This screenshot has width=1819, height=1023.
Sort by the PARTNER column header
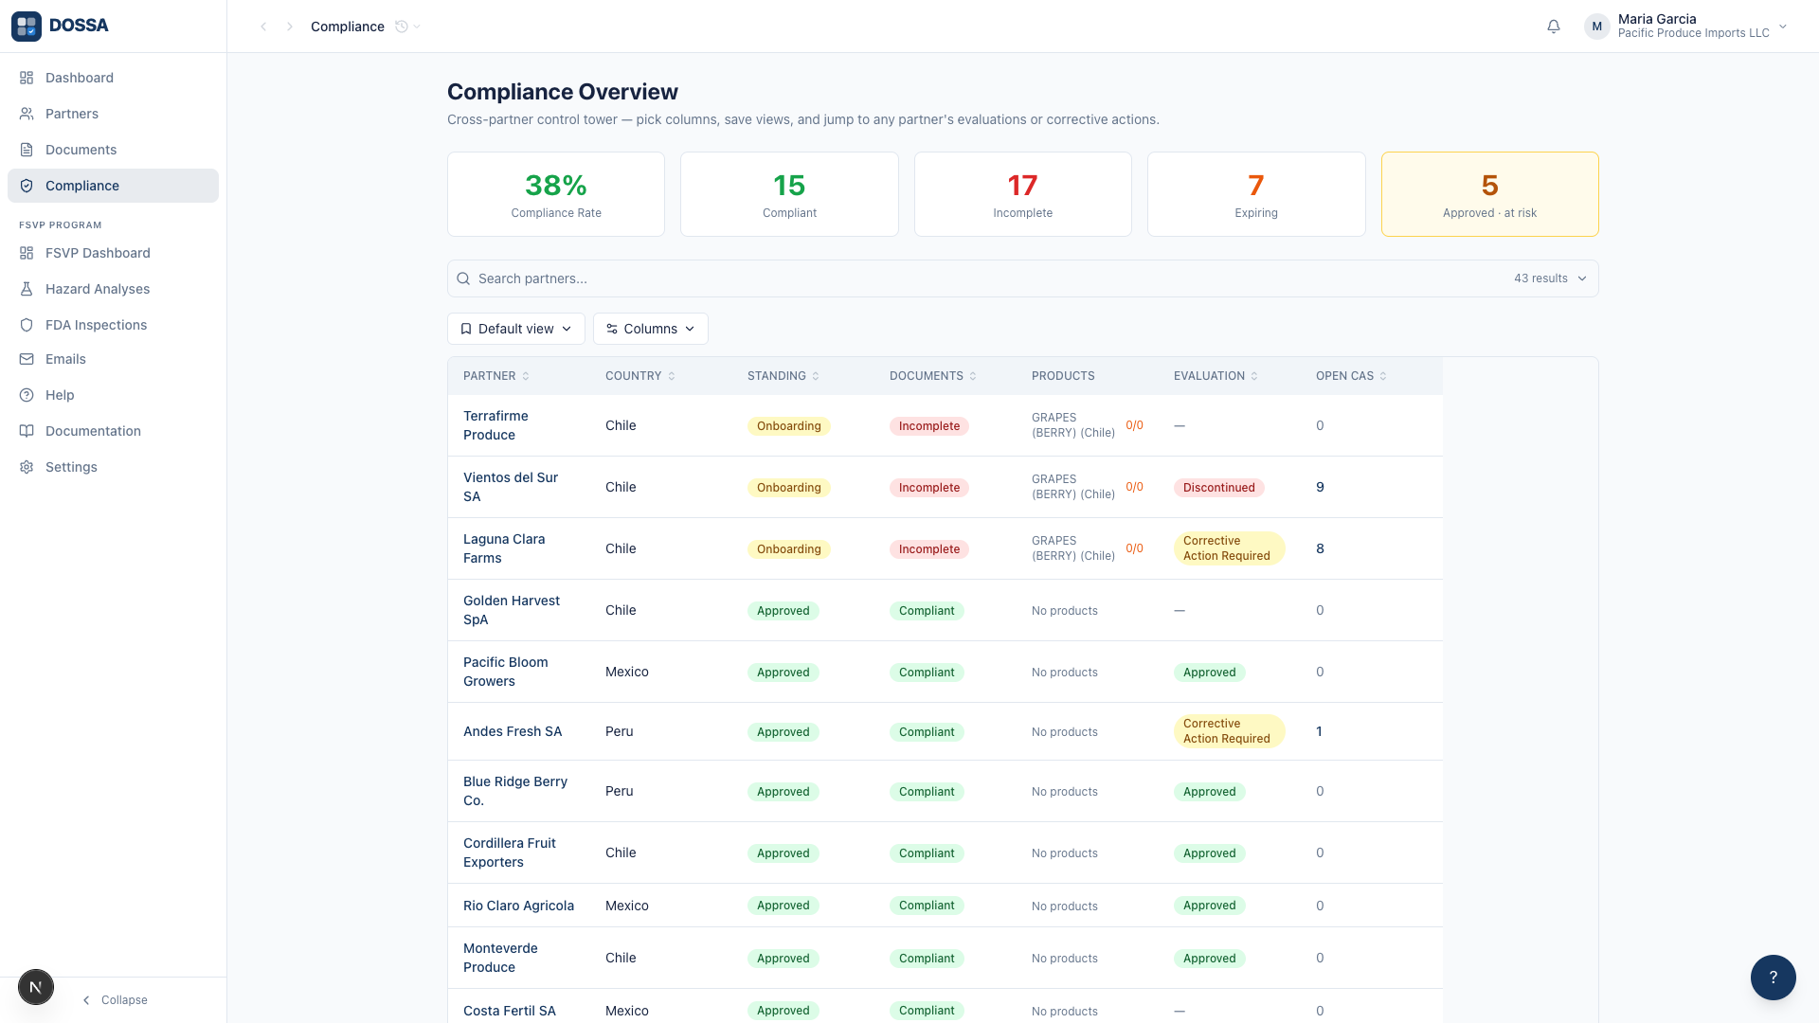pos(496,376)
